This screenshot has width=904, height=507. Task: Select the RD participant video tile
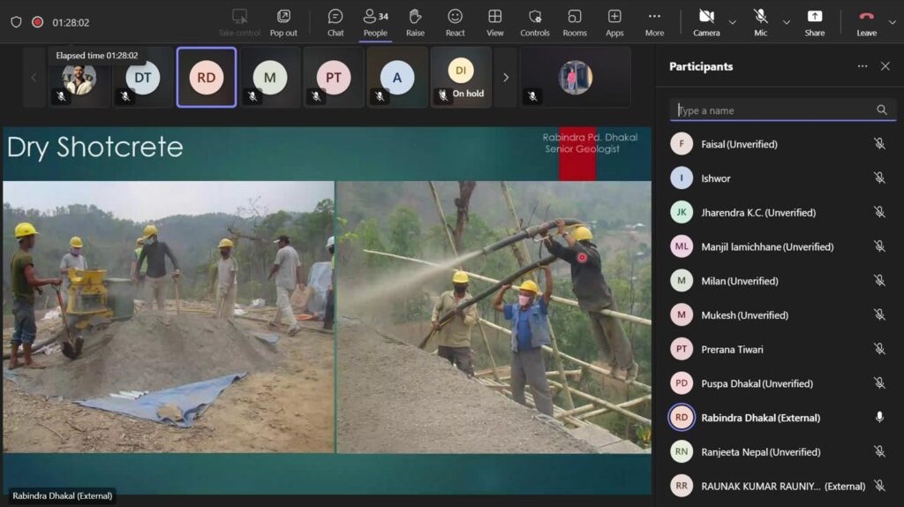[x=207, y=78]
